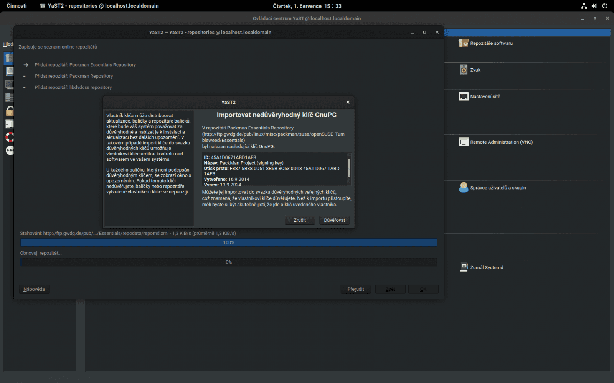Collapse the libdvdcss repository entry

click(x=25, y=87)
